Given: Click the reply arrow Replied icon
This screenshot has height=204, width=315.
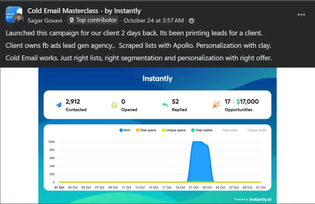Looking at the screenshot, I should (165, 105).
